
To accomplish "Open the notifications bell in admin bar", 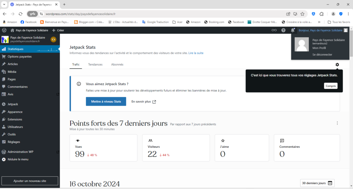I will 293,30.
